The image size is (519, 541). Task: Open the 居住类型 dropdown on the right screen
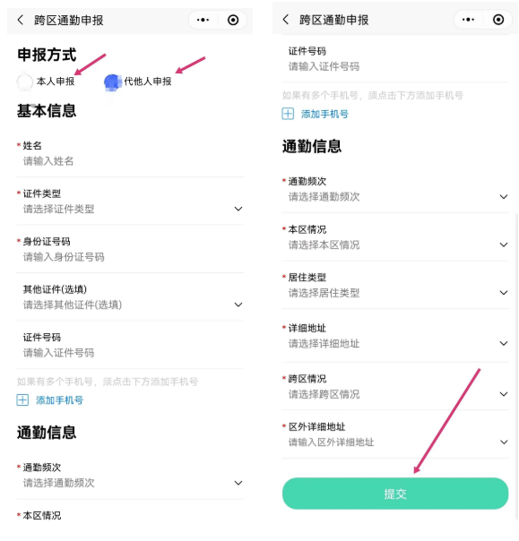point(395,286)
